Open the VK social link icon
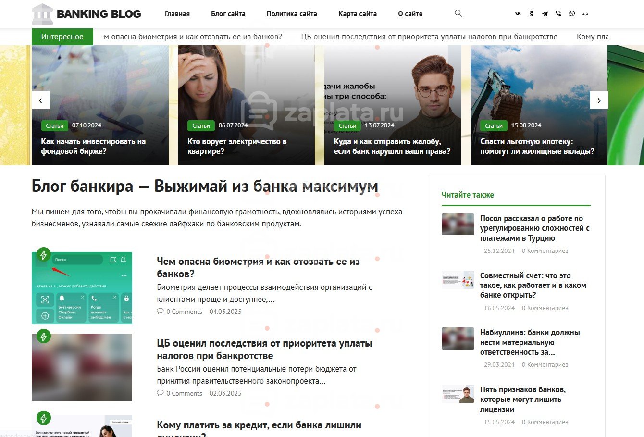 click(518, 14)
